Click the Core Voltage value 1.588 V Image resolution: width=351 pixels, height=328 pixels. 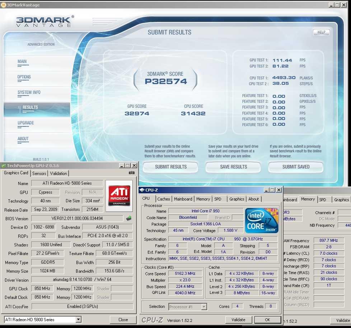[x=230, y=230]
